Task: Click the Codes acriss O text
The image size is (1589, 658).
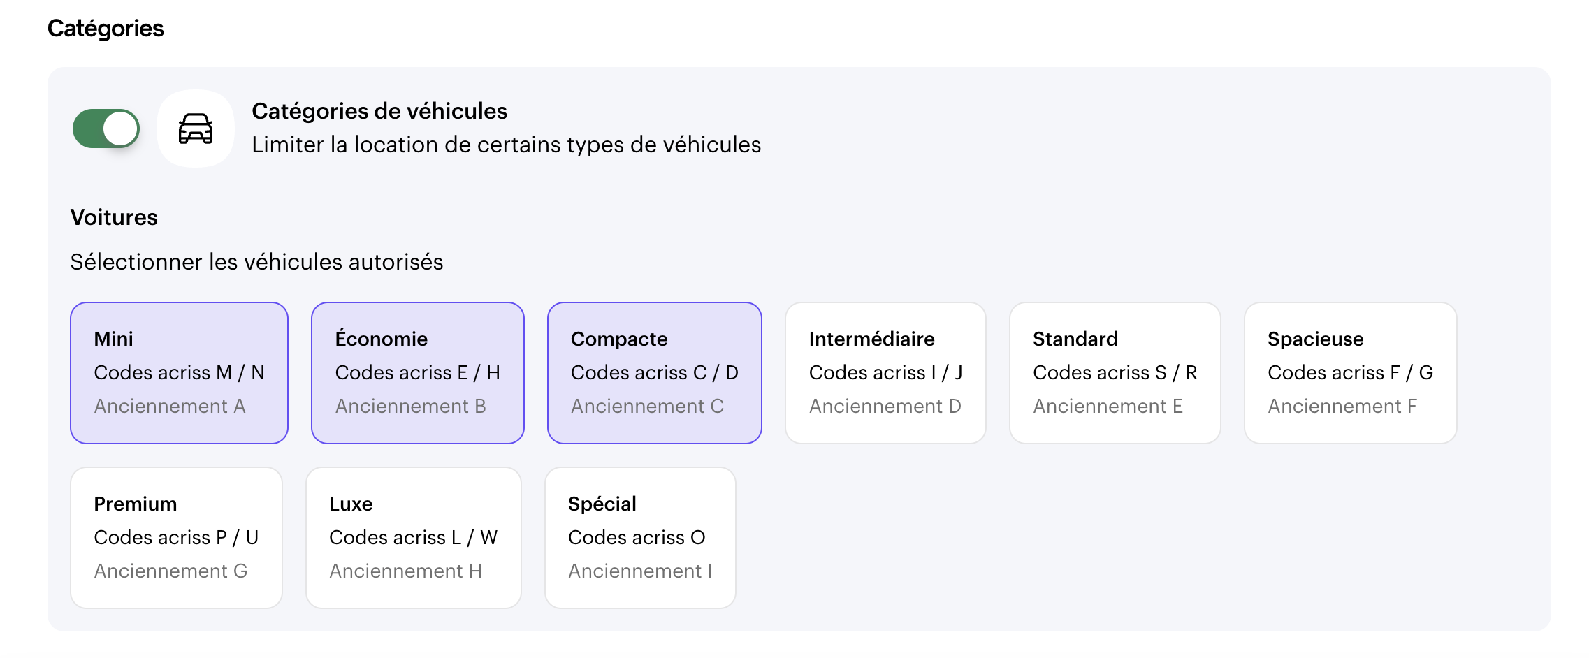Action: coord(637,537)
